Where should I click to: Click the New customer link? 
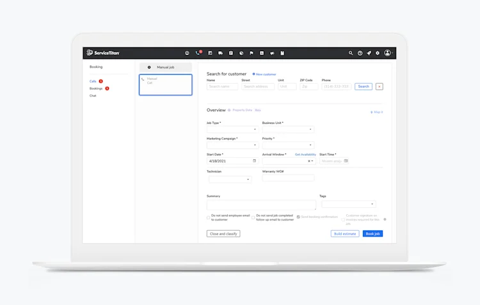tap(264, 74)
